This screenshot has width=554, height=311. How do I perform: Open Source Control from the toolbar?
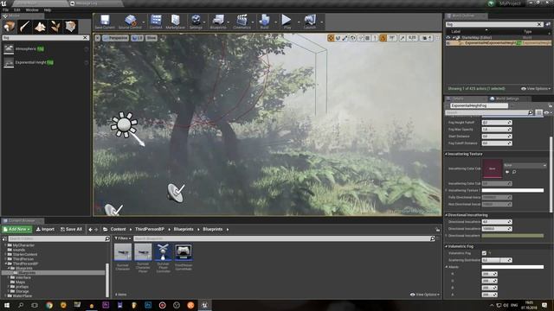[130, 21]
